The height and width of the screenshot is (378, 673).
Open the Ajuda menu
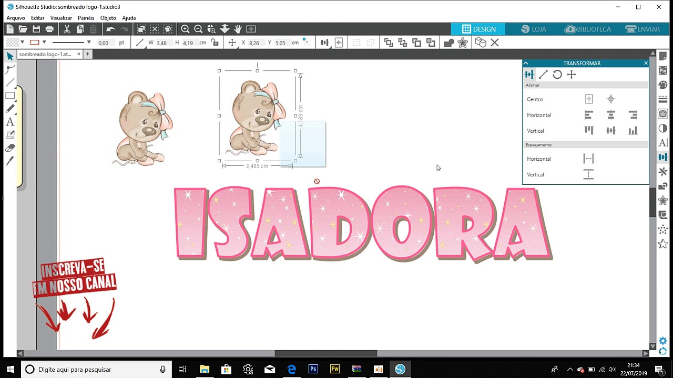pos(129,18)
